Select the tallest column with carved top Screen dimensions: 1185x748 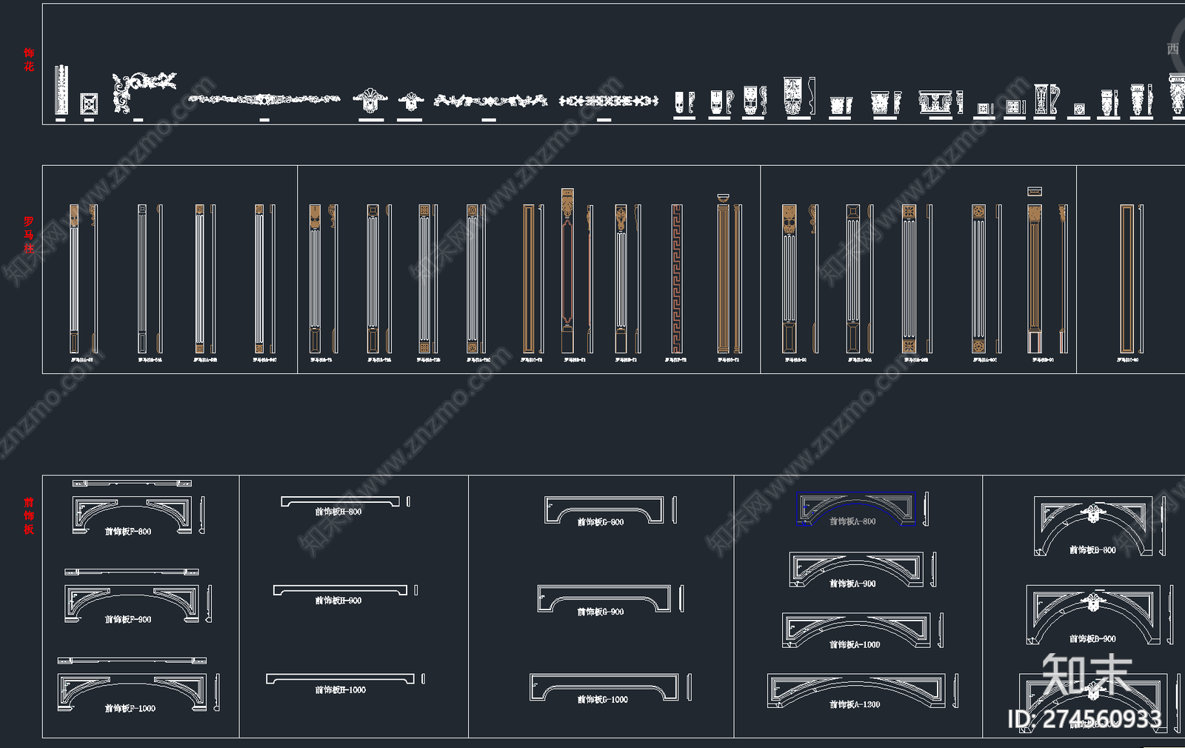point(567,271)
